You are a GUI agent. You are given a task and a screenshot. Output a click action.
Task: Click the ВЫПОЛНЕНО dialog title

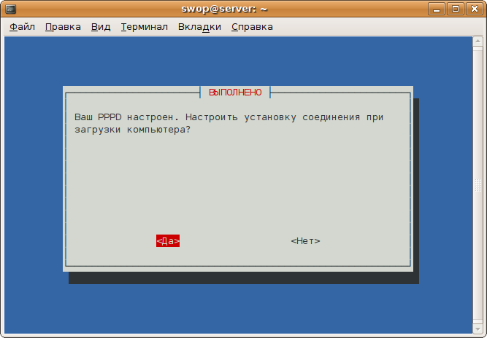click(235, 93)
